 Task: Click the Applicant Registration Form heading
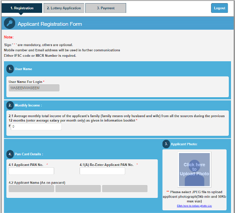(50, 24)
